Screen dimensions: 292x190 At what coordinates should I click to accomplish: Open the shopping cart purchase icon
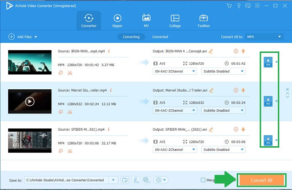229,6
